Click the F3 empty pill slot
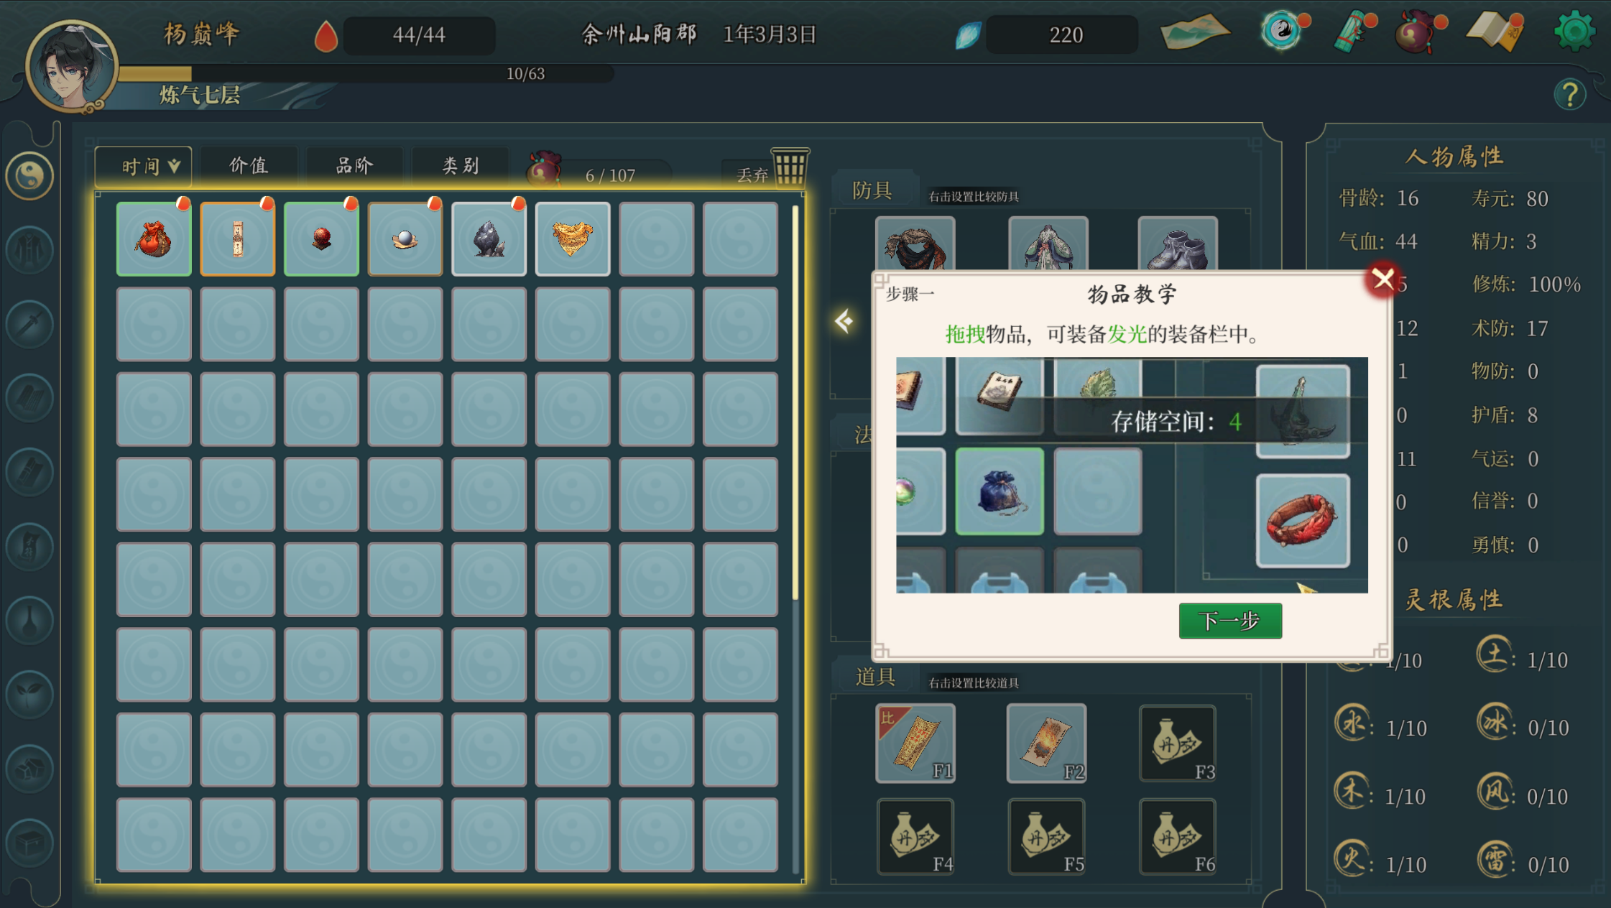Screen dimensions: 1611x908 pos(1178,743)
